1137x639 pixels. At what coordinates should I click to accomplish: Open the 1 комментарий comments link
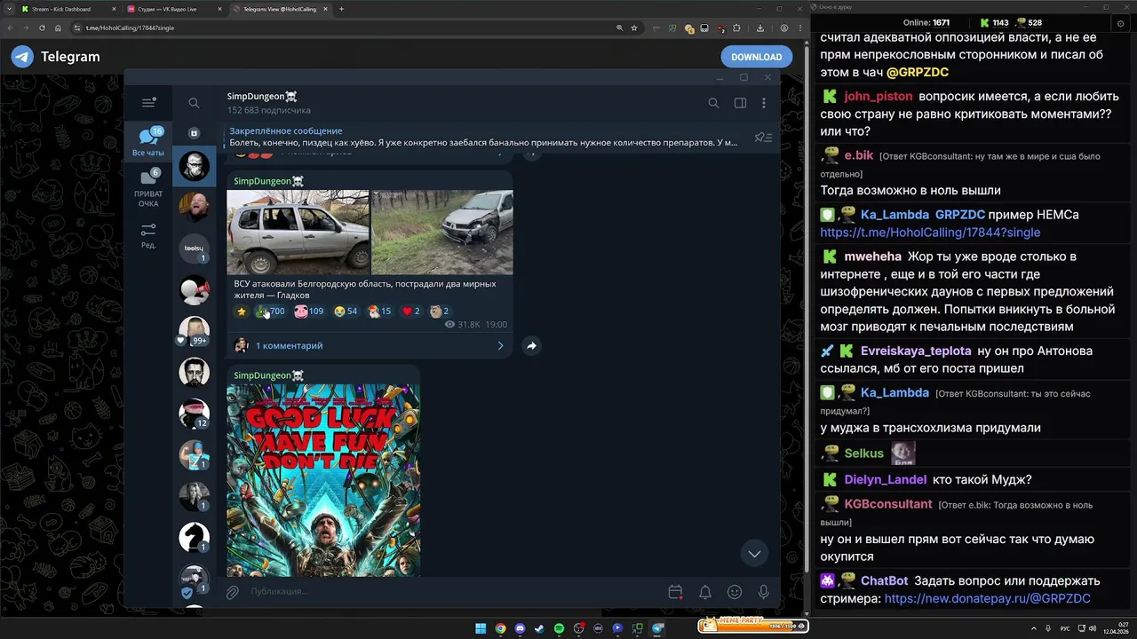[x=289, y=346]
